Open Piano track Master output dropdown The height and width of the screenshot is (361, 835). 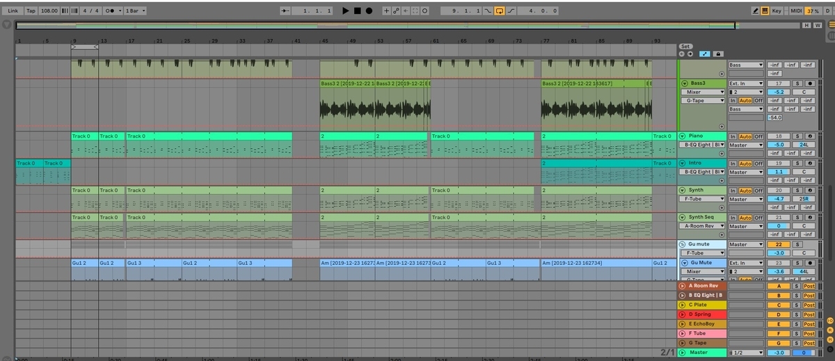click(746, 145)
